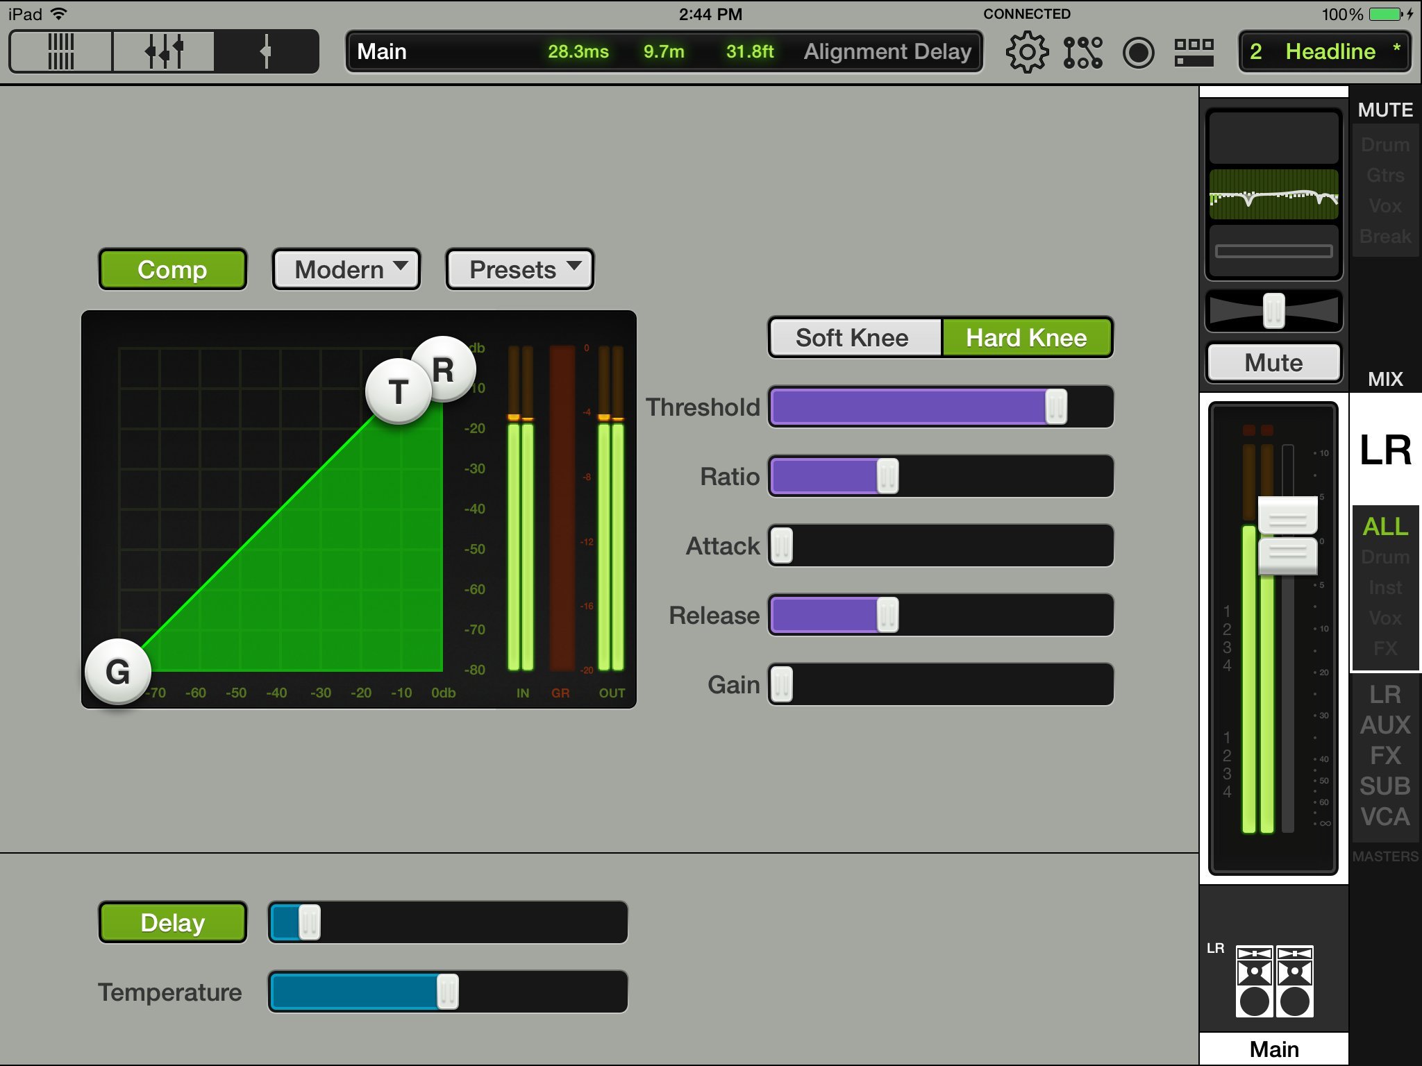Select the single channel view icon
Screen dimensions: 1422x1066
coord(266,51)
